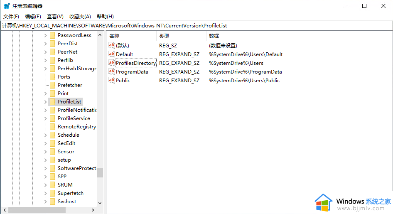393x214 pixels.
Task: Expand the Superfetch tree node
Action: click(45, 194)
